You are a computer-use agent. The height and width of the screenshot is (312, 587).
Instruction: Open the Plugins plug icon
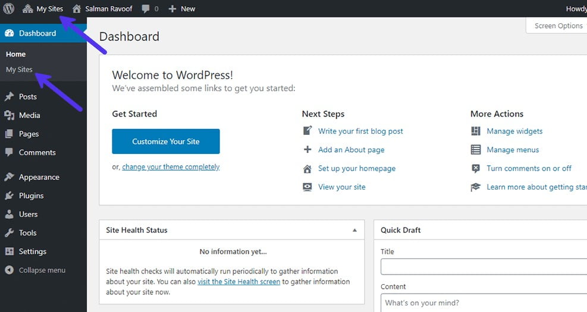pos(10,196)
